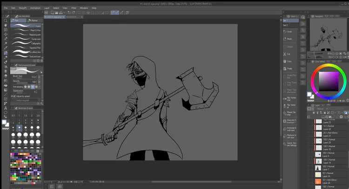Select the Textured pen sub tool

point(26,56)
